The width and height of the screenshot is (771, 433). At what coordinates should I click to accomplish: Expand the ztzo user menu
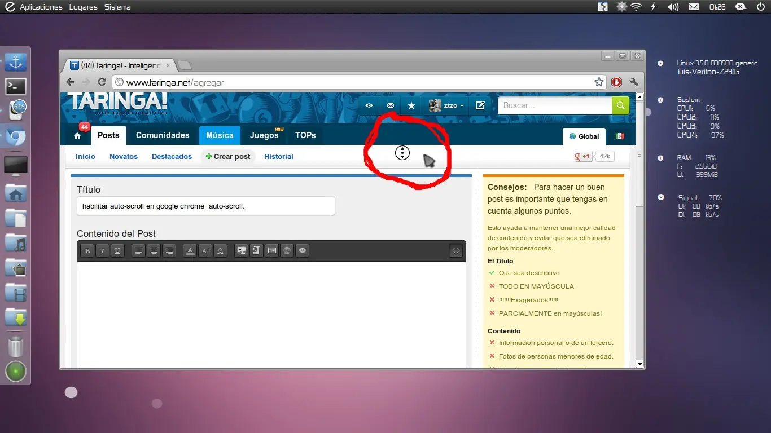[446, 105]
